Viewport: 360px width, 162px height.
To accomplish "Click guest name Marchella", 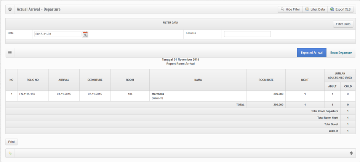I will click(158, 94).
